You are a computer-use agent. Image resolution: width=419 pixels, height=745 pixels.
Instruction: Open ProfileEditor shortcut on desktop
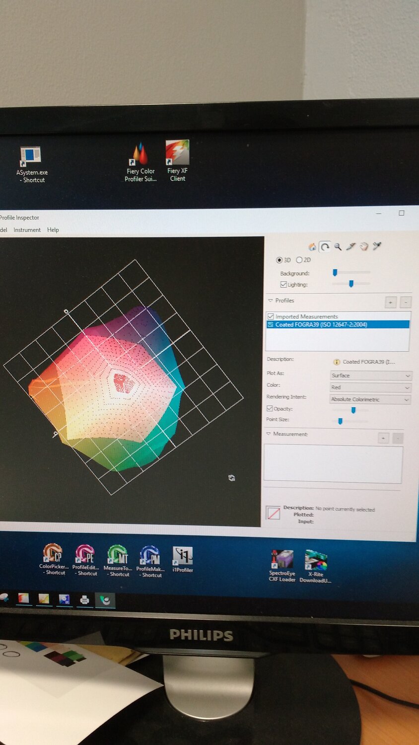point(85,560)
